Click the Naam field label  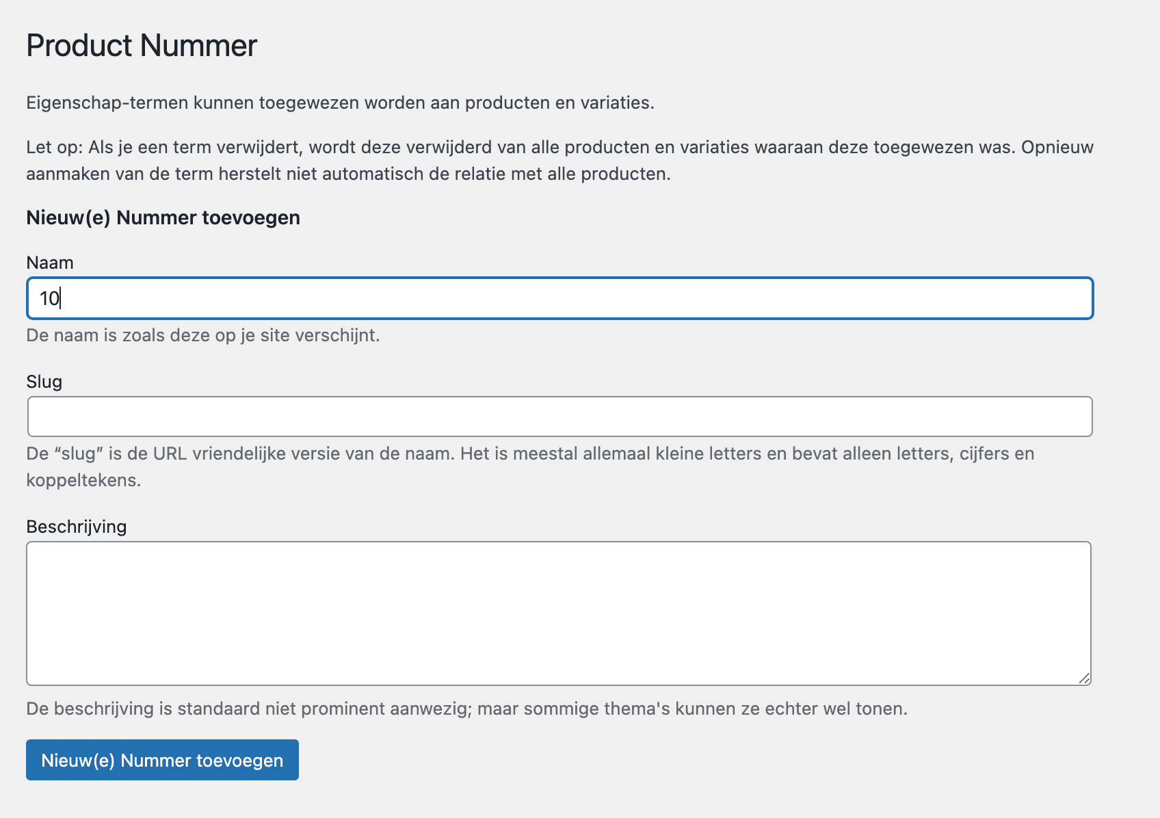[x=50, y=263]
